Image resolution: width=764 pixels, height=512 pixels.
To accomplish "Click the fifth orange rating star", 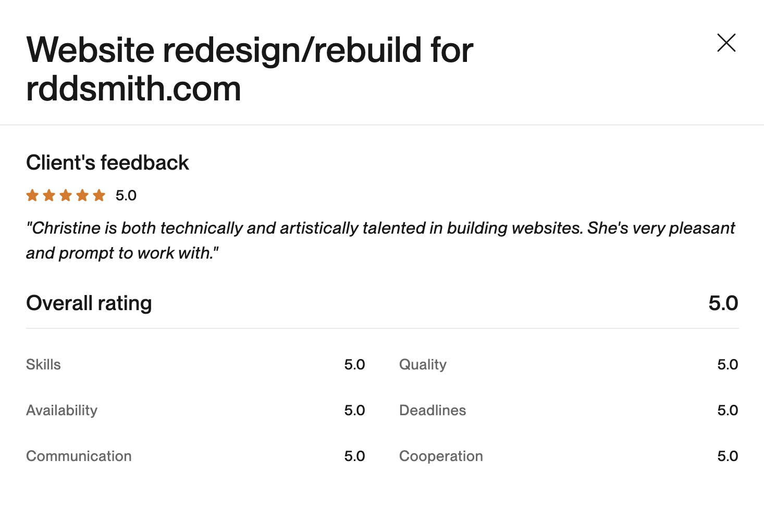I will (99, 196).
